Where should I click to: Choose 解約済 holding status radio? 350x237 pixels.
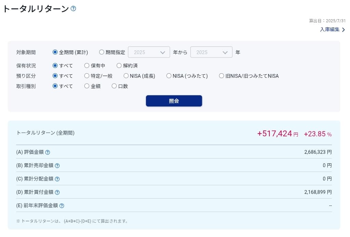(x=119, y=65)
